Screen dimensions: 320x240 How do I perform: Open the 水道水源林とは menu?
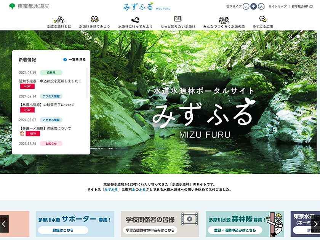click(x=59, y=26)
